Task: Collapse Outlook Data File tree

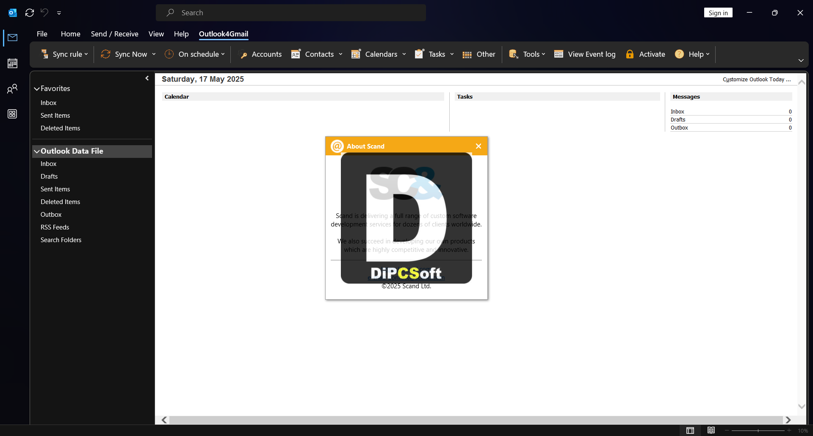Action: click(x=37, y=152)
